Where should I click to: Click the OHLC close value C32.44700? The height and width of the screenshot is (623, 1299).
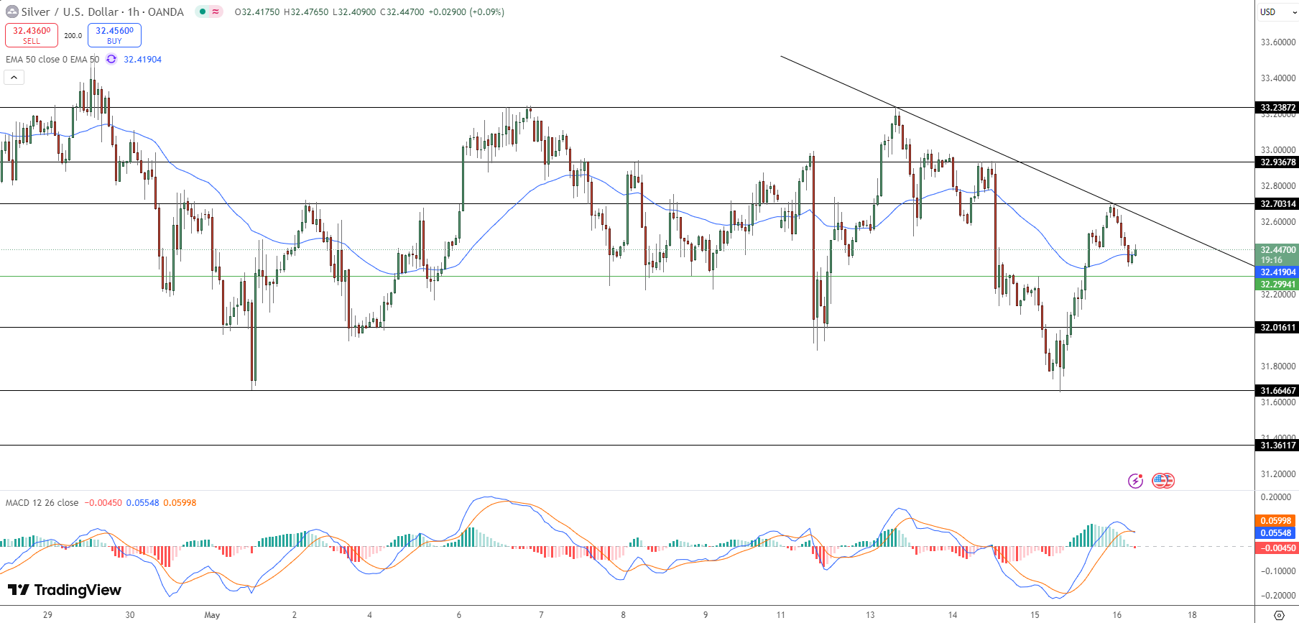click(402, 11)
